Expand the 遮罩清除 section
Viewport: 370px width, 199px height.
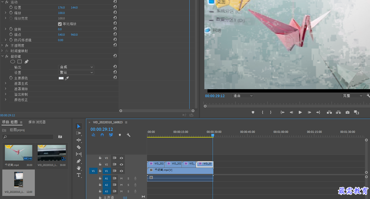(x=6, y=89)
